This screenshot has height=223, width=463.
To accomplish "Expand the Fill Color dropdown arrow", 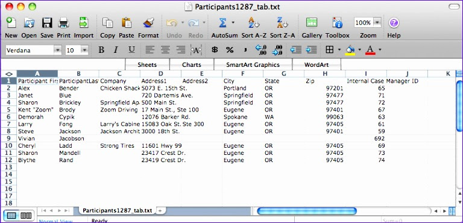I will coord(359,49).
